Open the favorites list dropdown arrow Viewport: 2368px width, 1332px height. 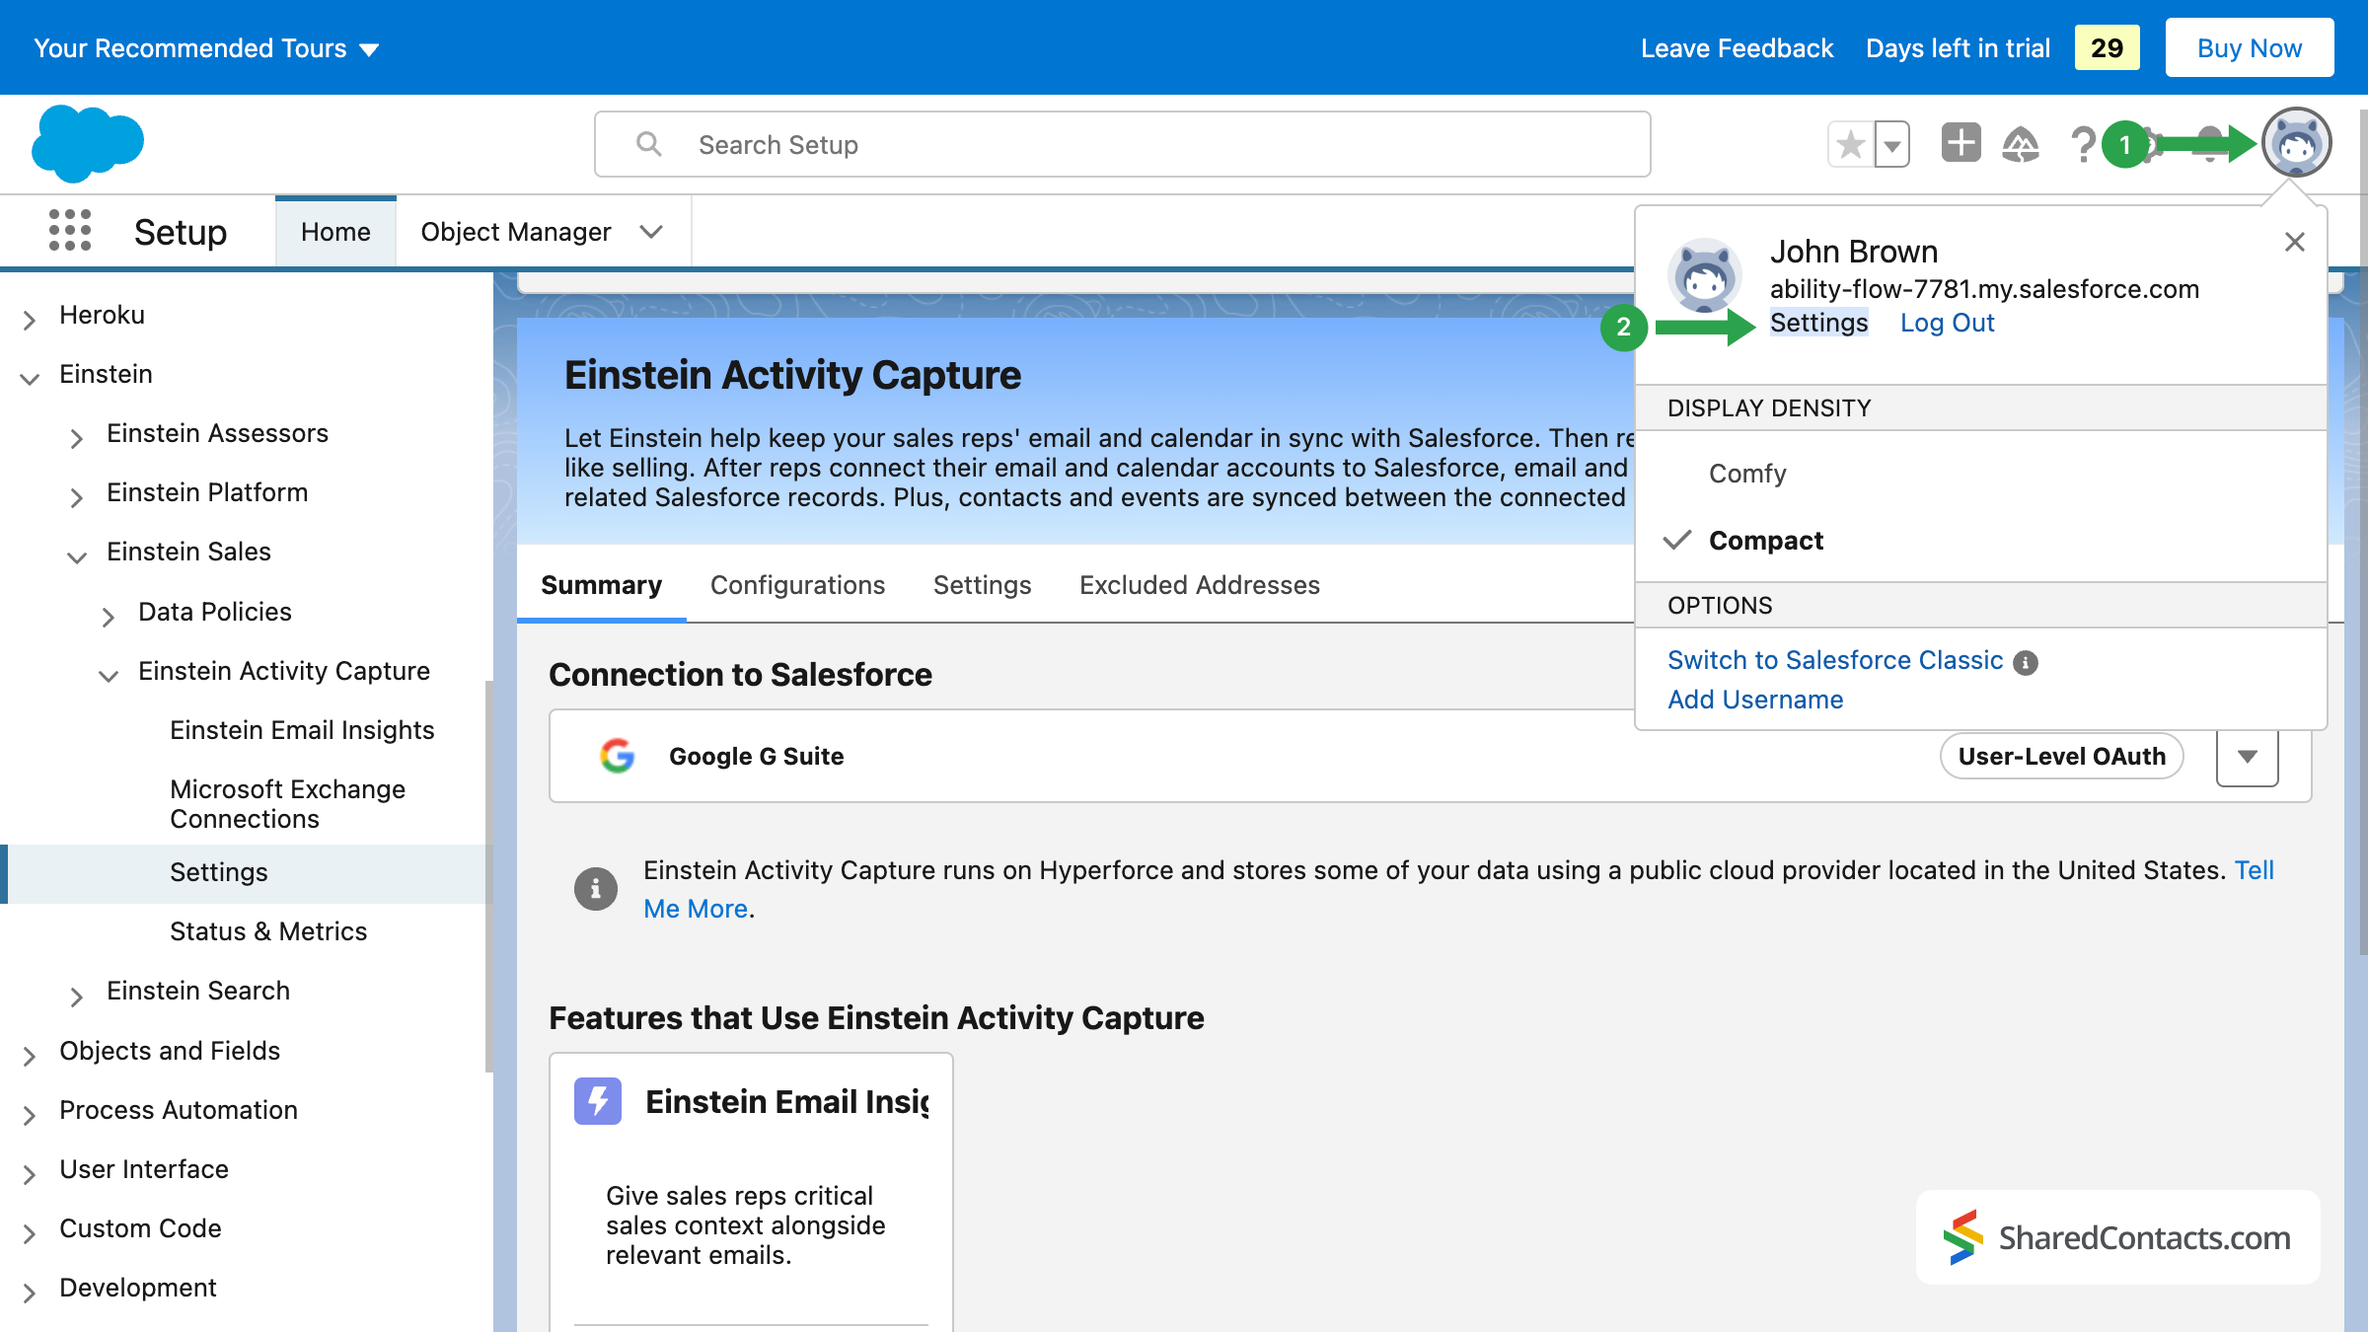click(x=1891, y=145)
